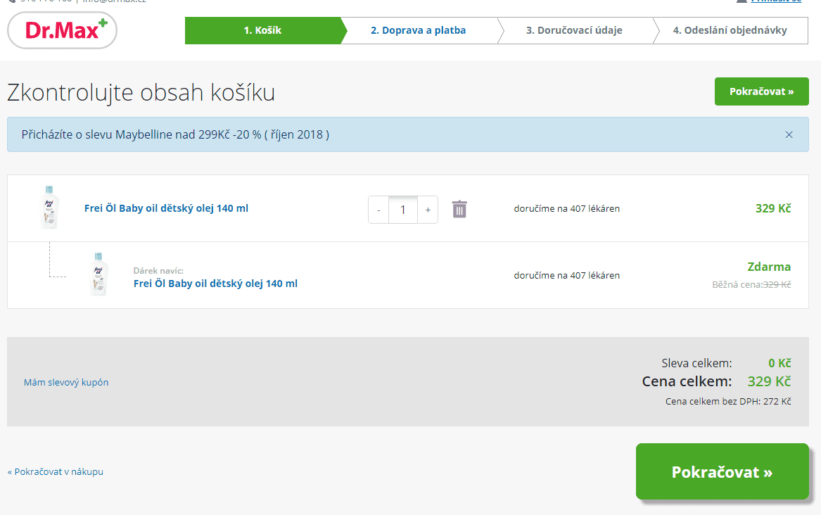
Task: Click the main product bottle thumbnail
Action: click(50, 208)
